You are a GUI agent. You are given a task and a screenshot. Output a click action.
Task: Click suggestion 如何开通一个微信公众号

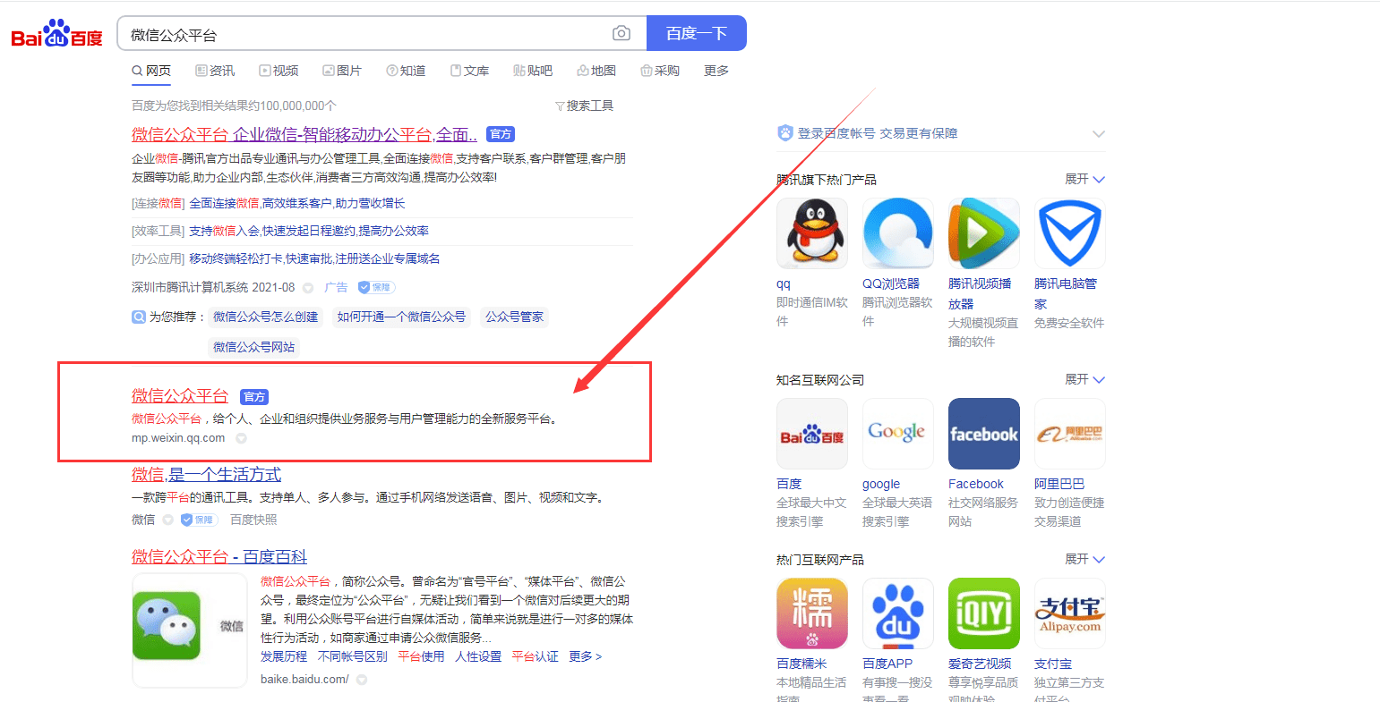[401, 317]
